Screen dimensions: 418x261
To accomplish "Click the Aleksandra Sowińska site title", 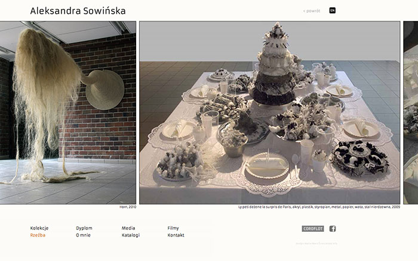I will [78, 11].
